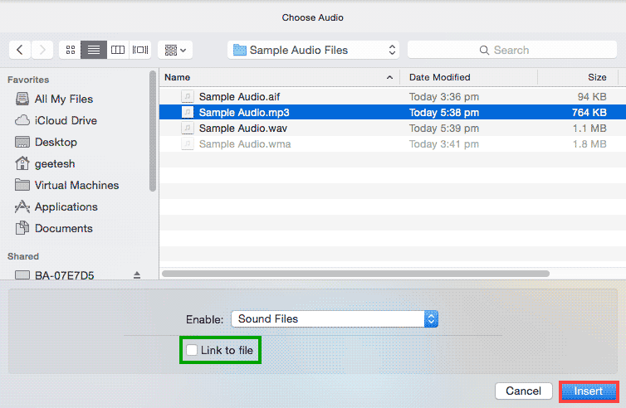
Task: Click the Search field
Action: [x=512, y=50]
